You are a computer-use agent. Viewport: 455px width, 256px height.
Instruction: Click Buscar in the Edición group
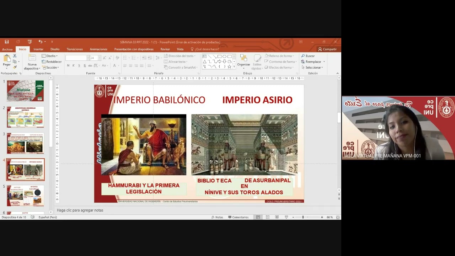[308, 56]
